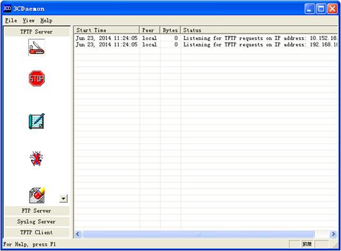Click the crossed-out bug debug icon

pos(36,158)
